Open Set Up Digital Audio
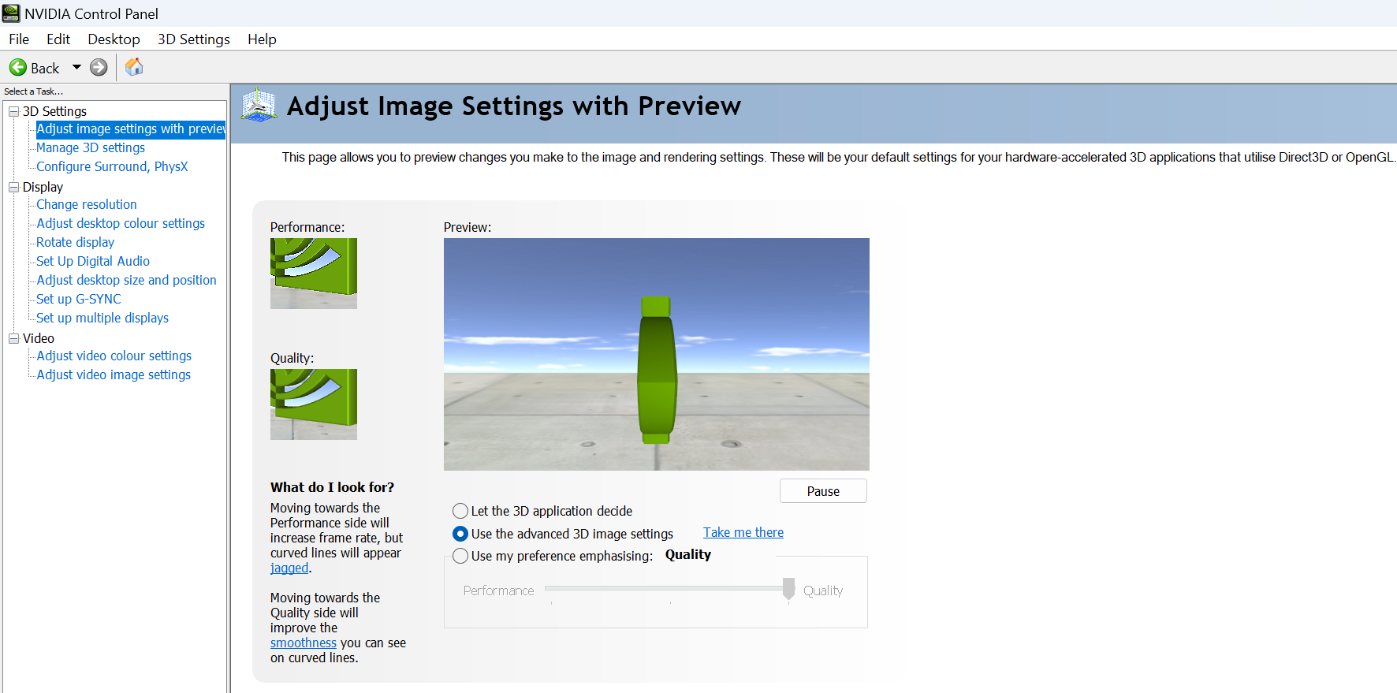This screenshot has height=693, width=1397. pos(93,261)
